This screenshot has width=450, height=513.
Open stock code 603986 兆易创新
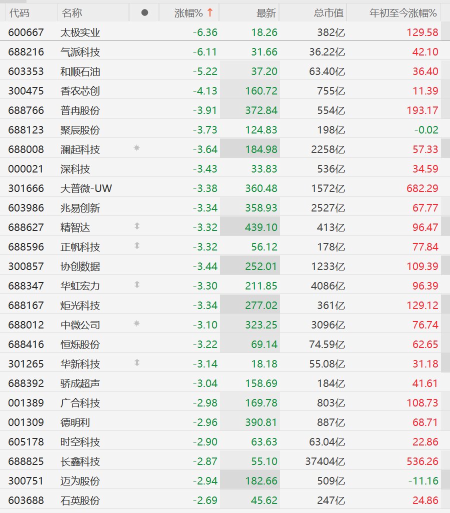(x=26, y=208)
